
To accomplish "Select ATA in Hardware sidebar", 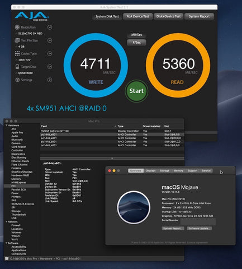I will [x=13, y=129].
